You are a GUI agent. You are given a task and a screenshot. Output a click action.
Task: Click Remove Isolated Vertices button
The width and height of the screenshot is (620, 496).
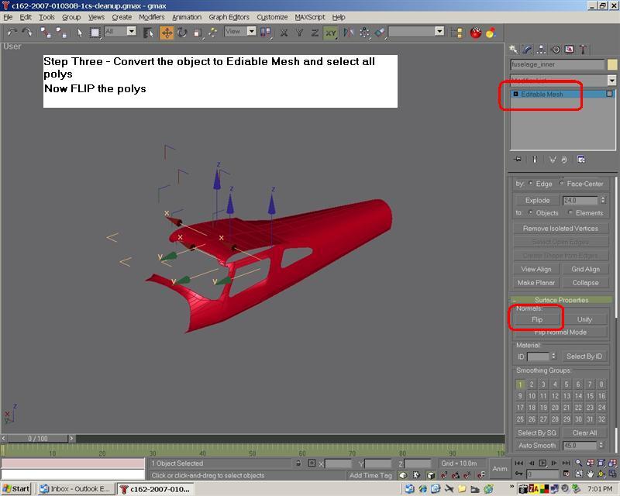point(560,228)
